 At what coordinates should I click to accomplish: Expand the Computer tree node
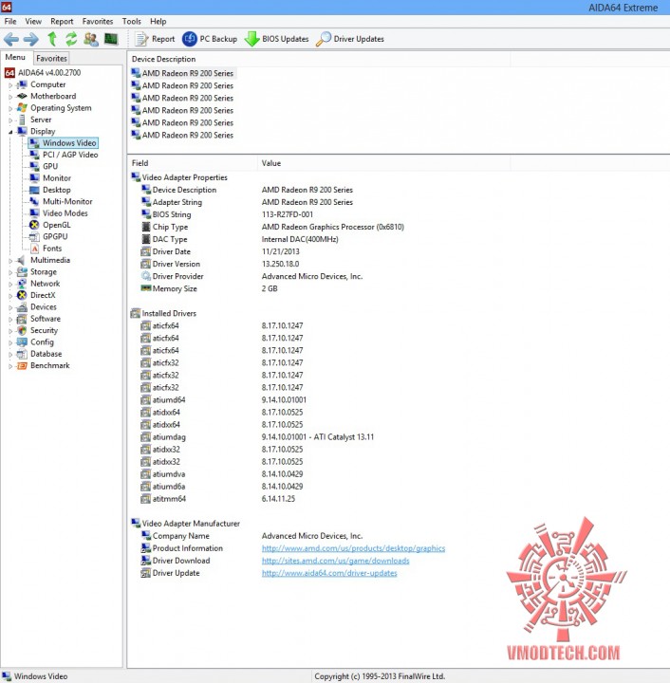10,85
